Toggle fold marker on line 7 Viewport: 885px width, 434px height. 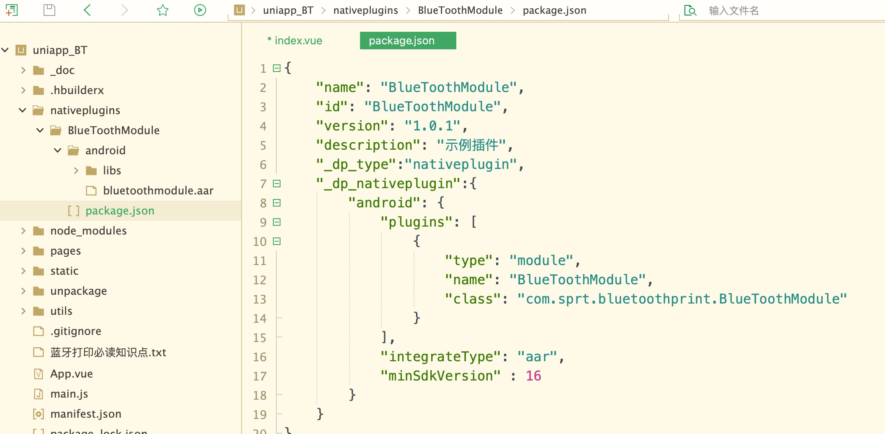point(277,184)
